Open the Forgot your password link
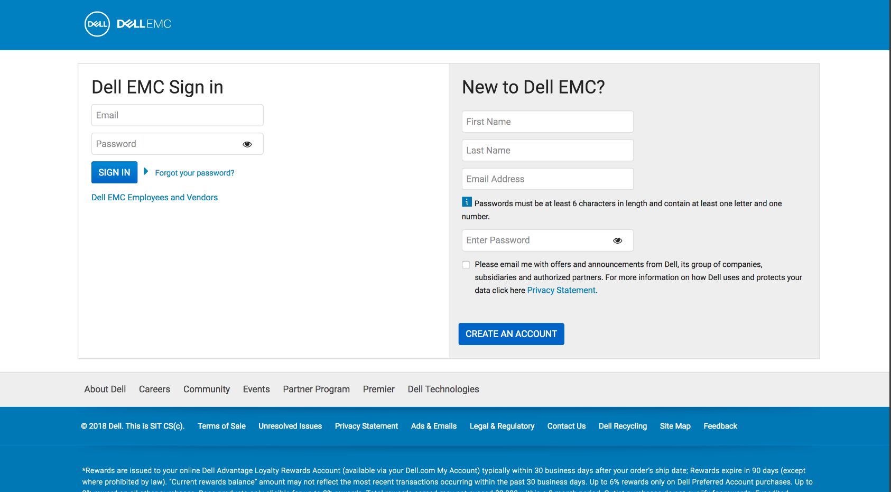This screenshot has width=891, height=492. point(194,172)
